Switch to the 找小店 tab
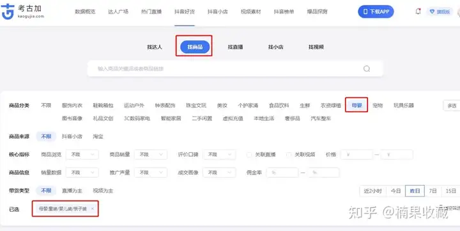 pyautogui.click(x=276, y=47)
